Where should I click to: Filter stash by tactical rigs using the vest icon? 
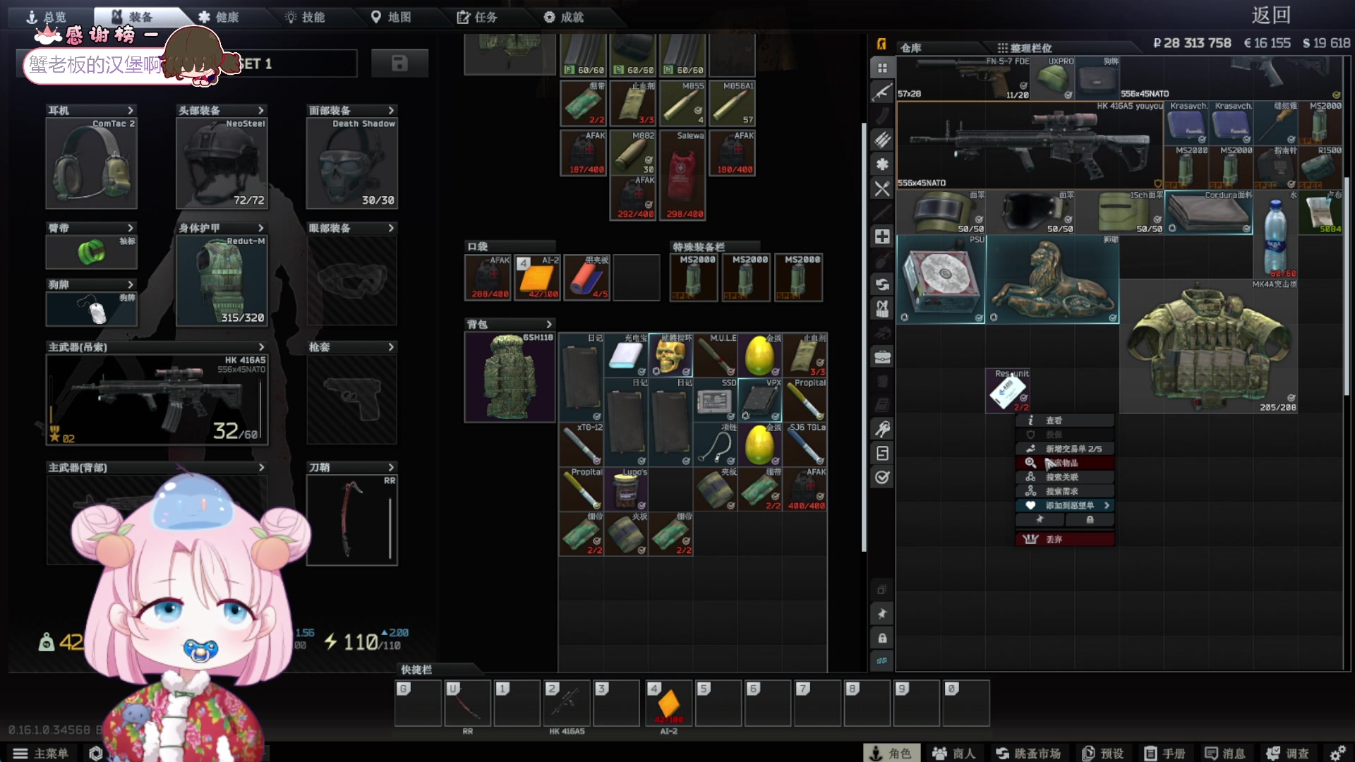(882, 308)
